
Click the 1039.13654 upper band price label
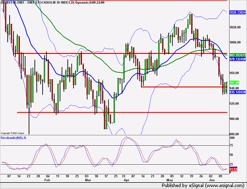coord(238,12)
